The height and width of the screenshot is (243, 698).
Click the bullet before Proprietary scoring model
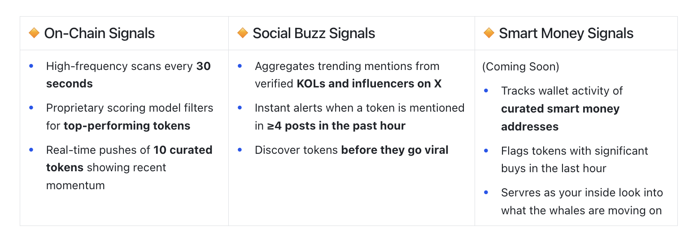(31, 108)
